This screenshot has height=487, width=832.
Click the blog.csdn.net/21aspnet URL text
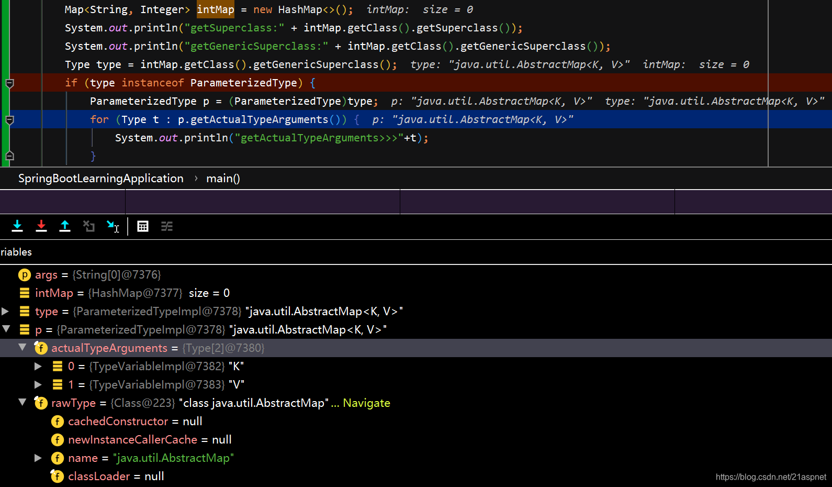[771, 477]
